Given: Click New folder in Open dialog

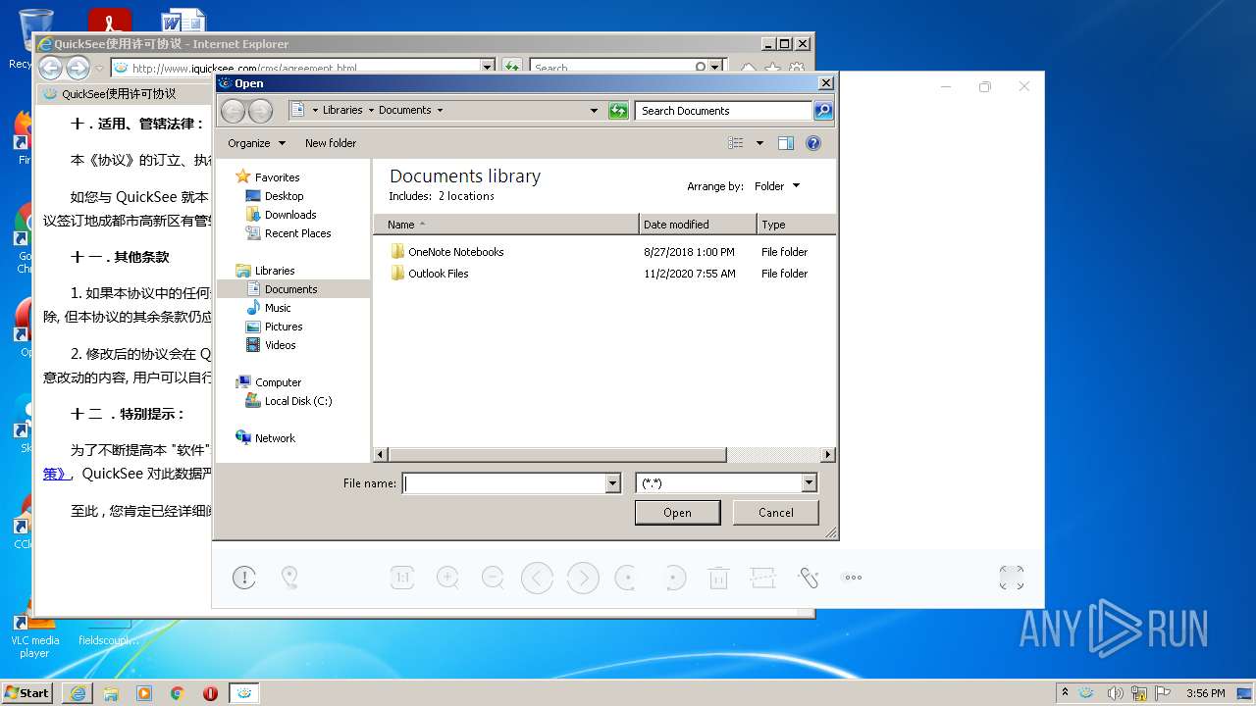Looking at the screenshot, I should click(331, 143).
